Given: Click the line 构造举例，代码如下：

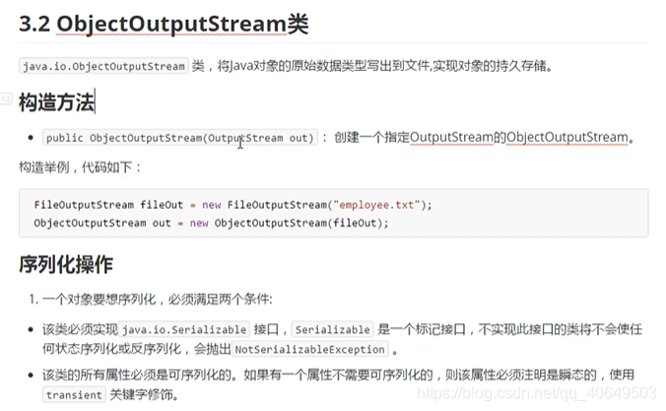Looking at the screenshot, I should coord(80,167).
